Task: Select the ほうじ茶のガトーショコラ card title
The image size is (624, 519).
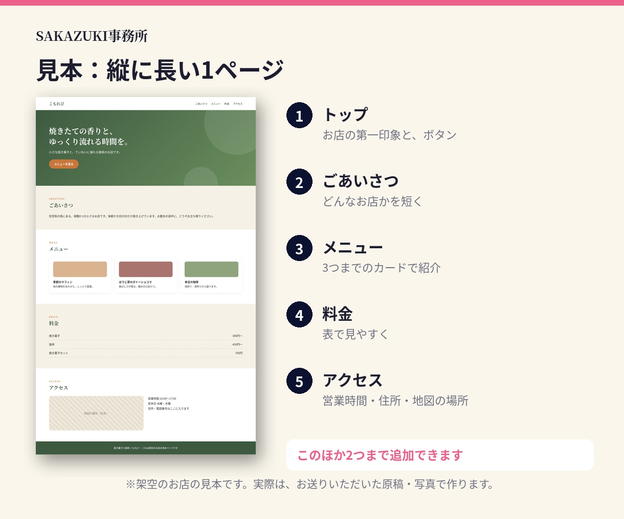Action: pos(136,282)
